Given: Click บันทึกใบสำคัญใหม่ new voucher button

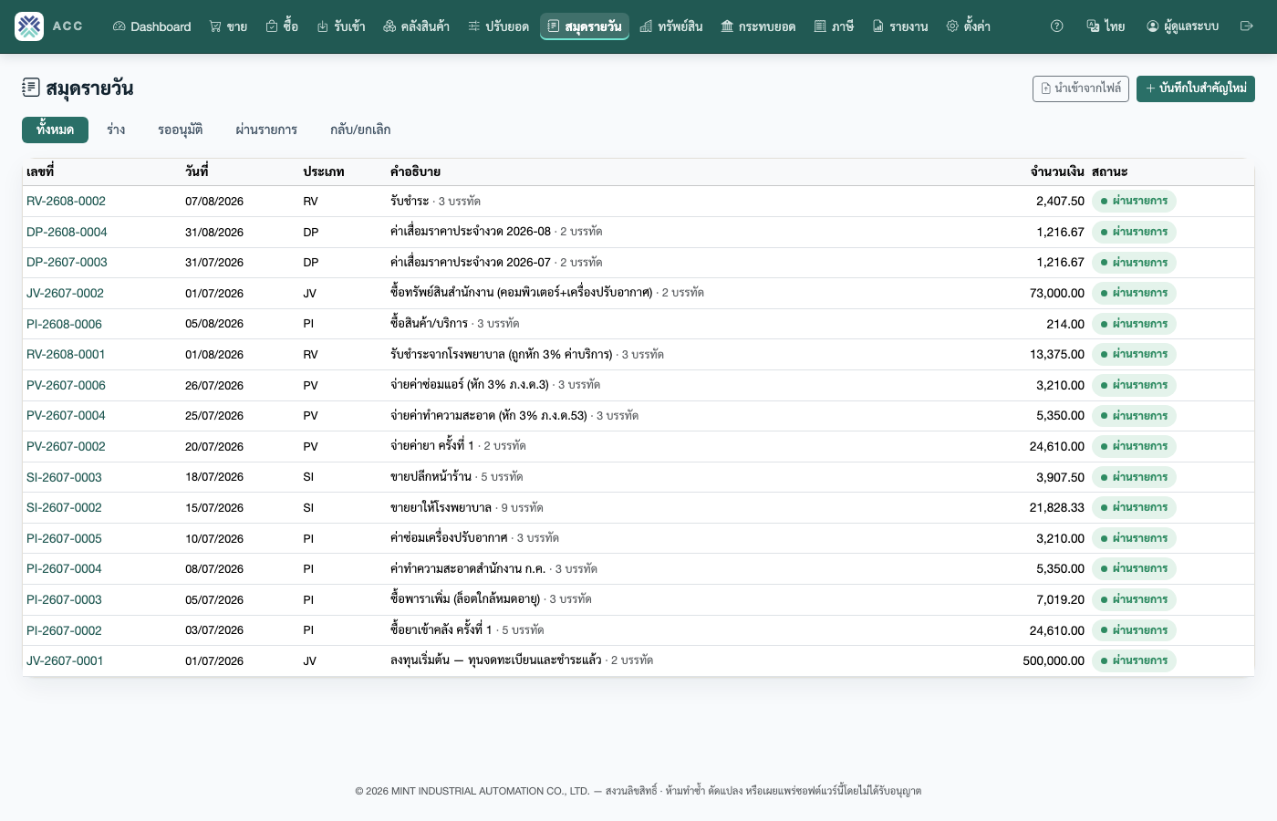Looking at the screenshot, I should [1196, 88].
